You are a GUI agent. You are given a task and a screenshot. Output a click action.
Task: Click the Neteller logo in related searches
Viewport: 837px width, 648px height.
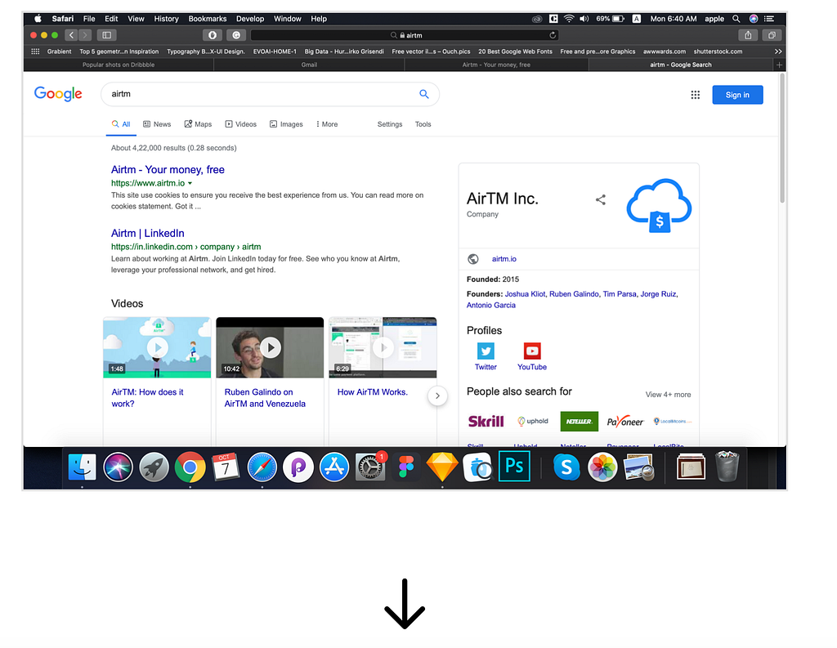pyautogui.click(x=580, y=422)
